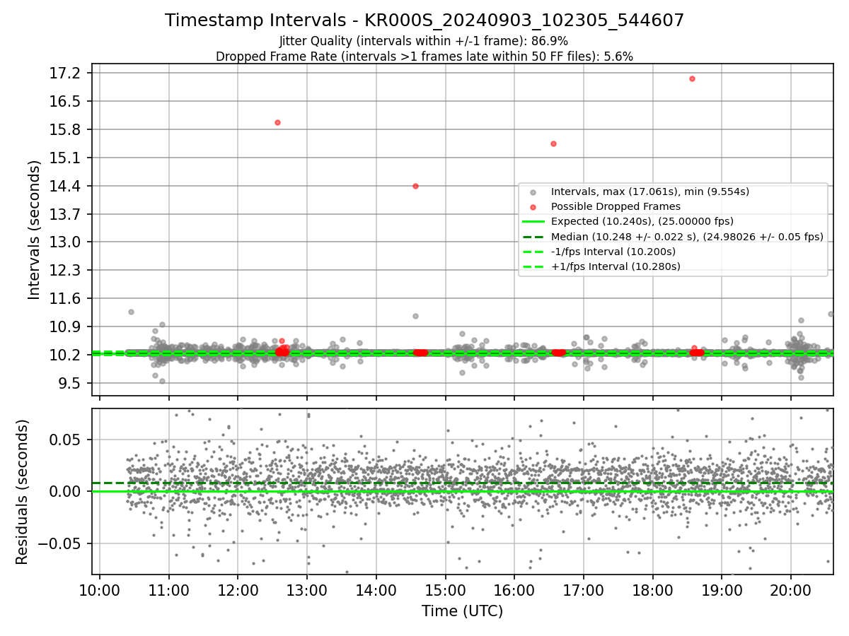Click the Intervals (seconds) y-axis label
This screenshot has height=636, width=849.
point(35,230)
